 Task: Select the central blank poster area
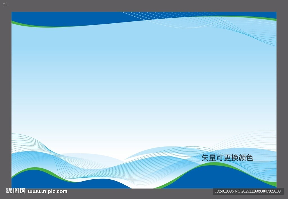tap(144, 90)
